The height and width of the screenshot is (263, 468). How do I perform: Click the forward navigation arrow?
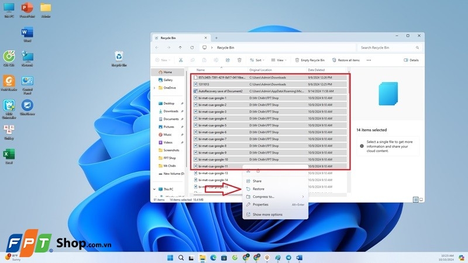click(x=168, y=48)
